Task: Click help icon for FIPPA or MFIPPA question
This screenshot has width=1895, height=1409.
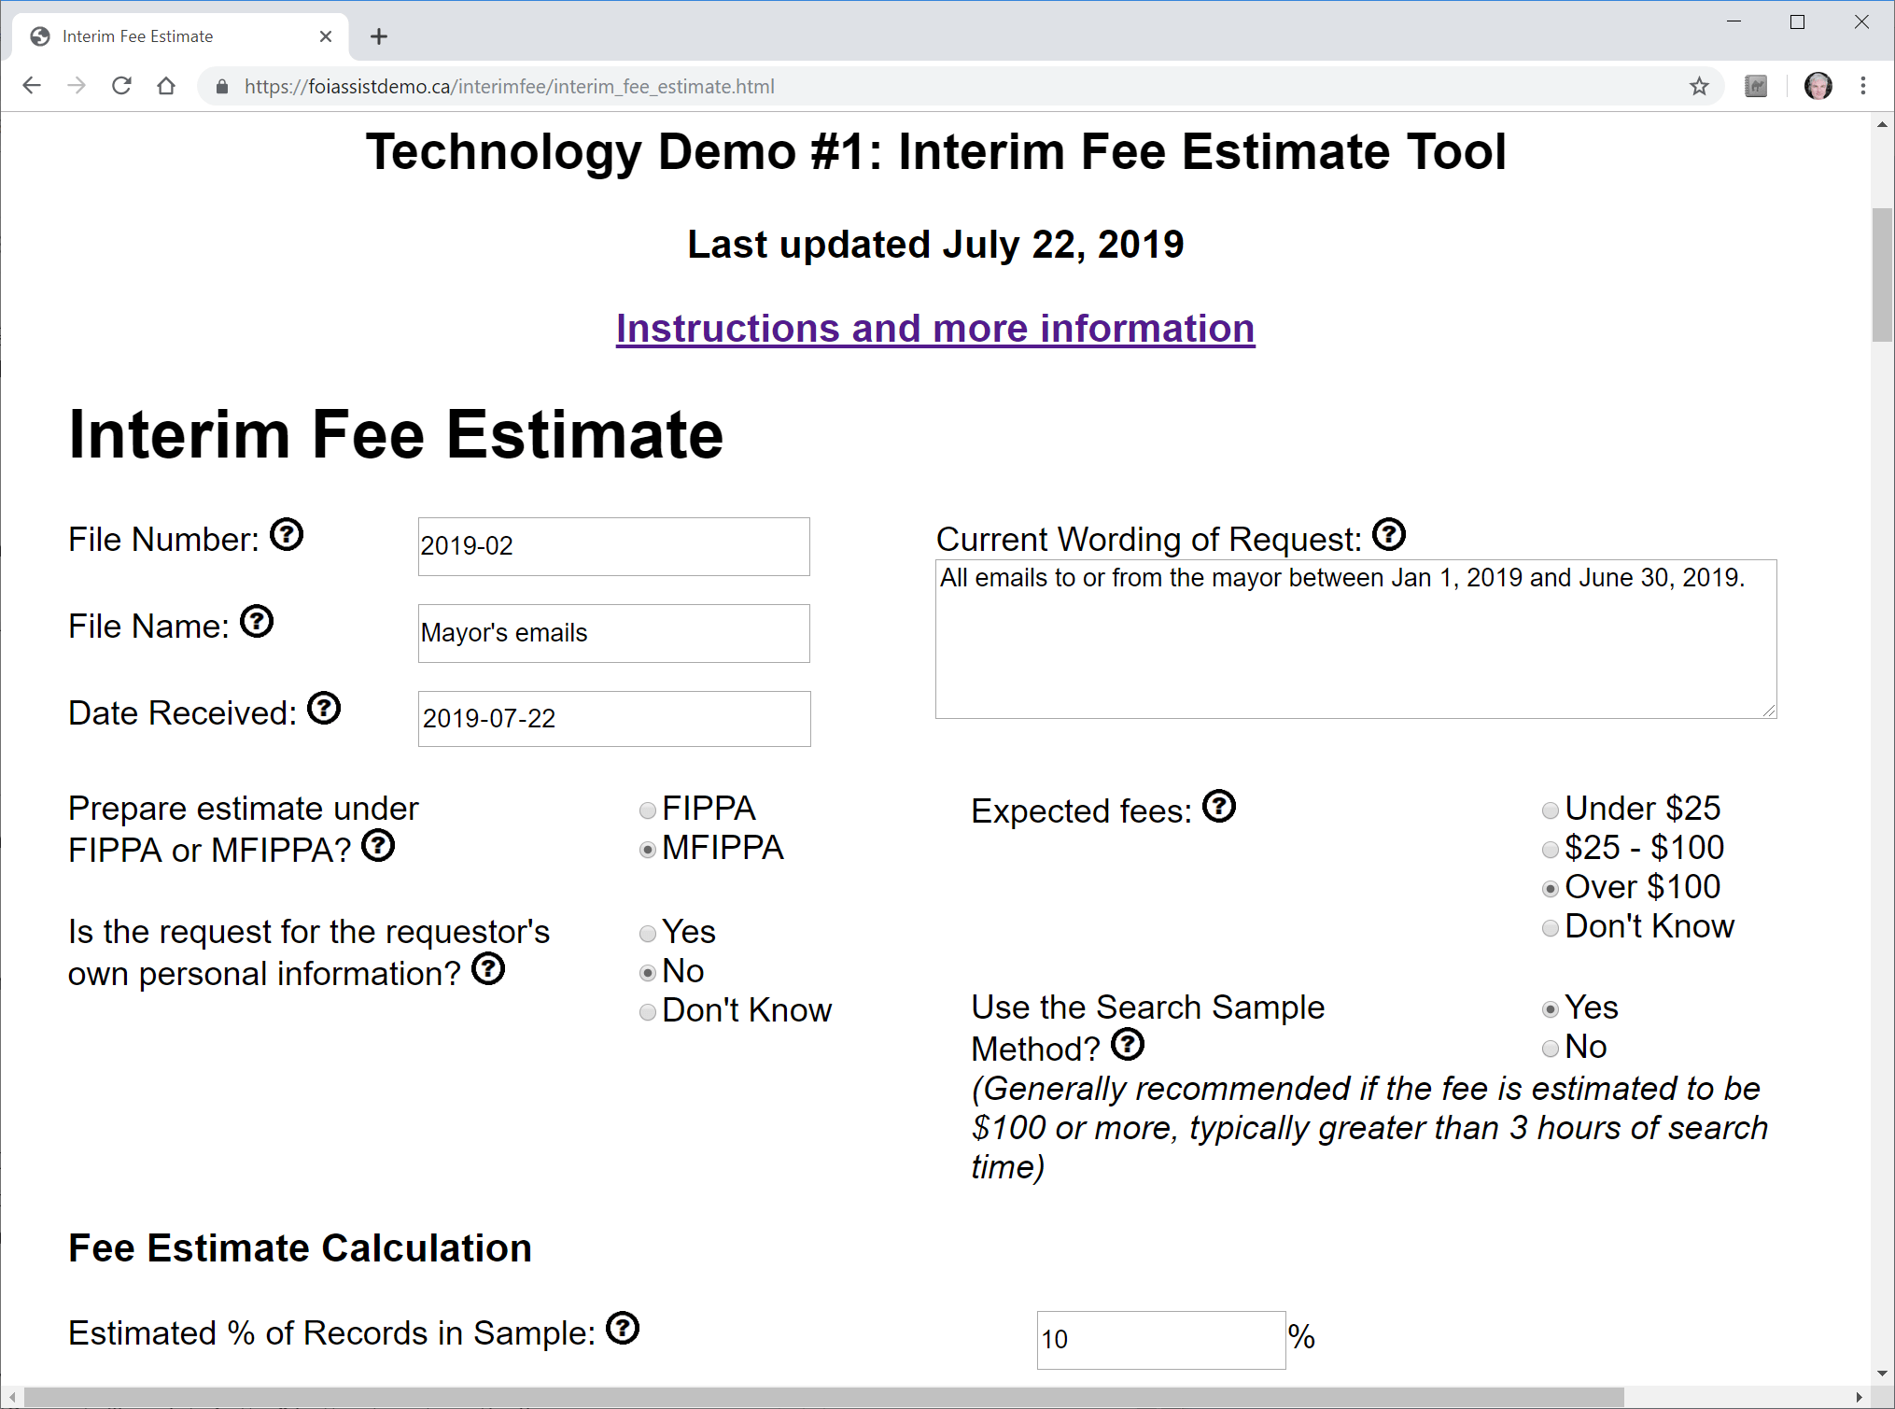Action: tap(378, 846)
